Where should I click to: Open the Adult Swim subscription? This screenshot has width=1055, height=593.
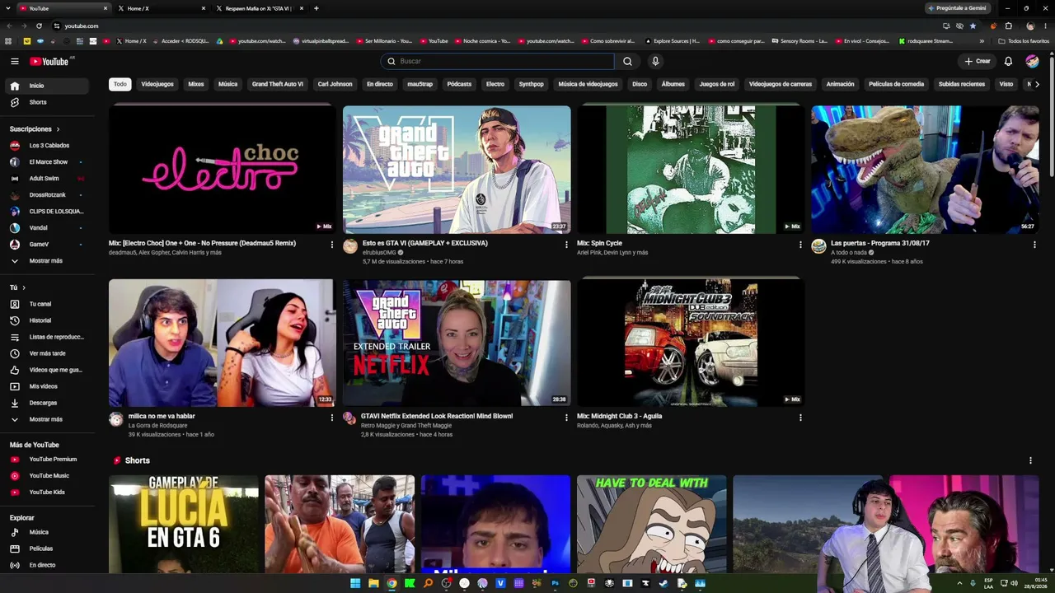[47, 179]
